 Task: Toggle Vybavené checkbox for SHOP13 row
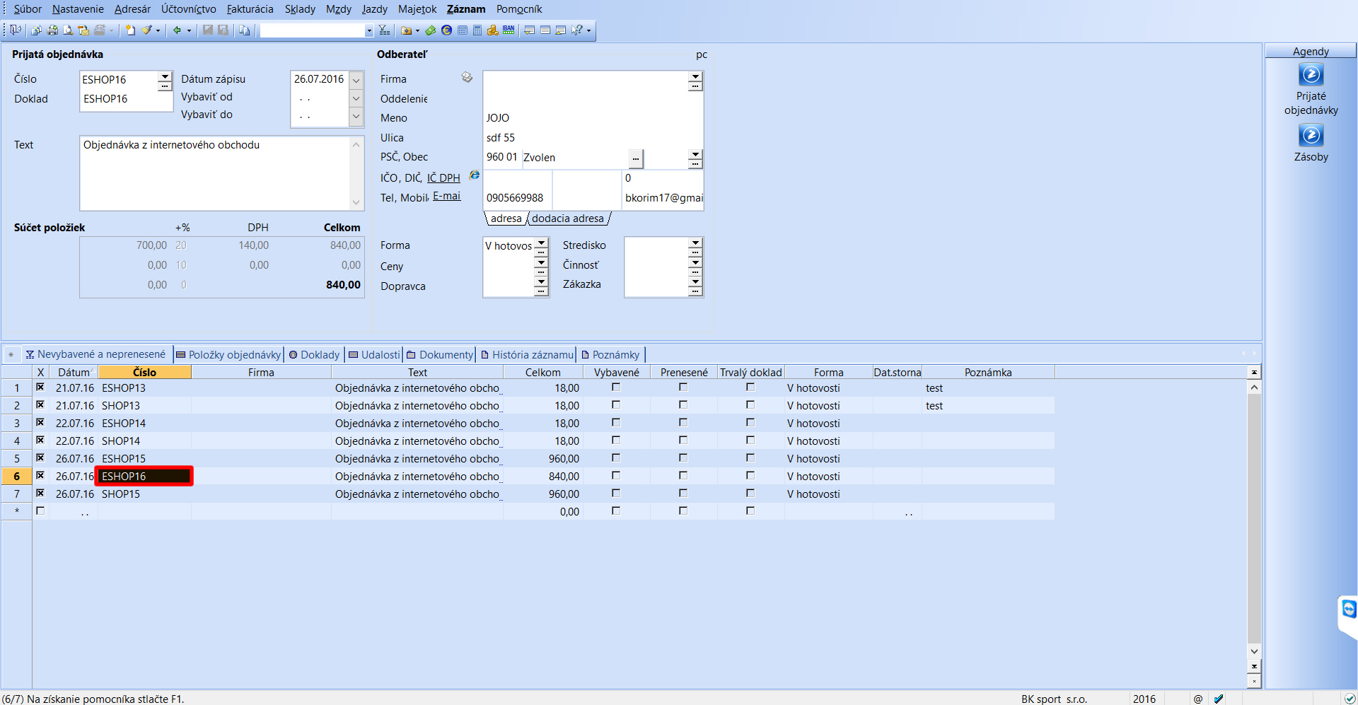[x=616, y=404]
